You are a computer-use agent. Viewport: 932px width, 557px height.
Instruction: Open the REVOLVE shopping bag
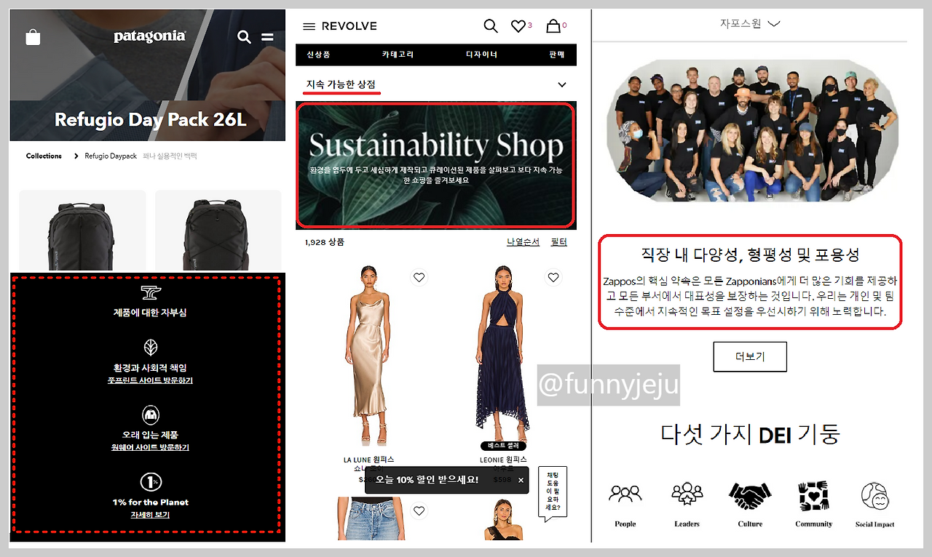click(553, 26)
